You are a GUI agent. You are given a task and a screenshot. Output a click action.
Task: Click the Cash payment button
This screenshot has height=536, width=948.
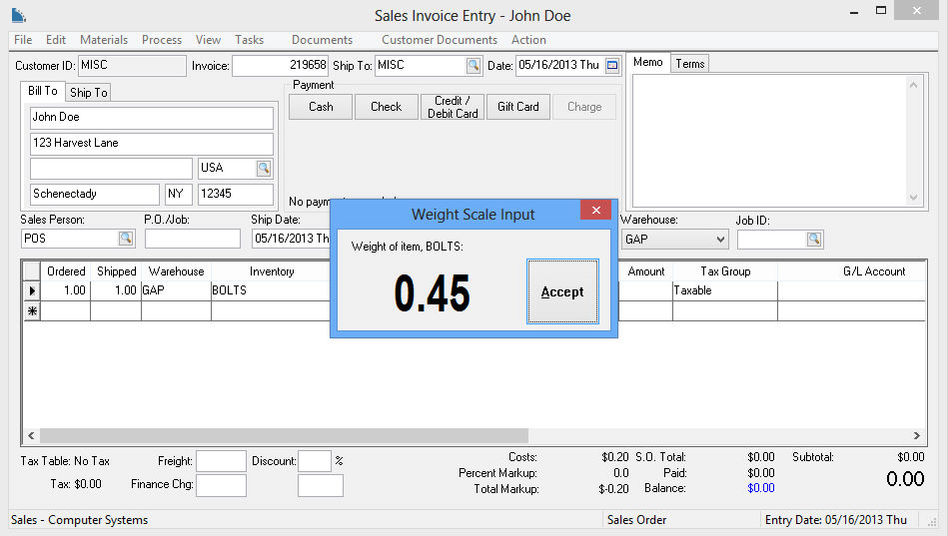coord(321,107)
